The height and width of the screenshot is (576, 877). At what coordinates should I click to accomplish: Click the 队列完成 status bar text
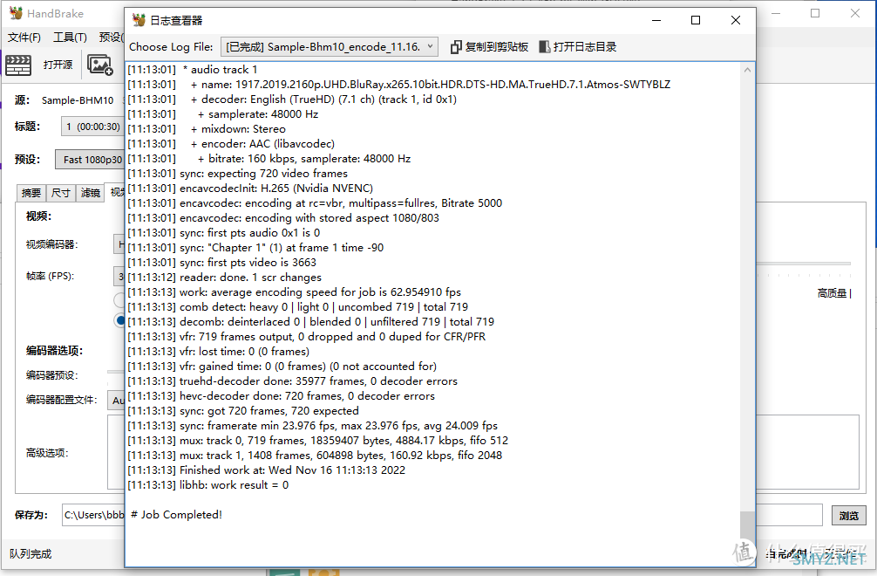tap(31, 554)
